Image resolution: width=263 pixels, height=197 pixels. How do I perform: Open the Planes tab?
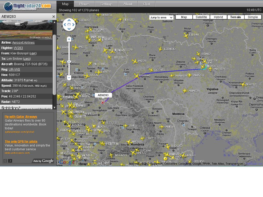pyautogui.click(x=84, y=4)
